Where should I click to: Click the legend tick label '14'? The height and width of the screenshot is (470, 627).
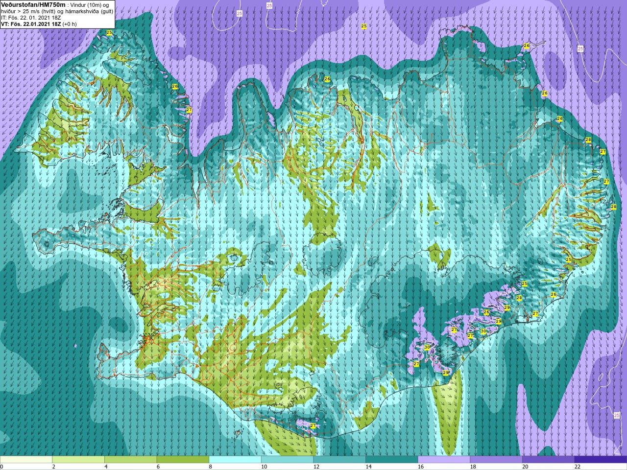[x=369, y=467]
